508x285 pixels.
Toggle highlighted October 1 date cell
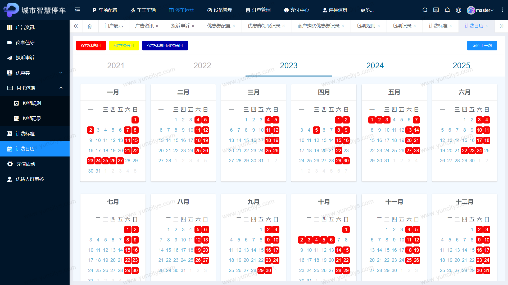(346, 230)
